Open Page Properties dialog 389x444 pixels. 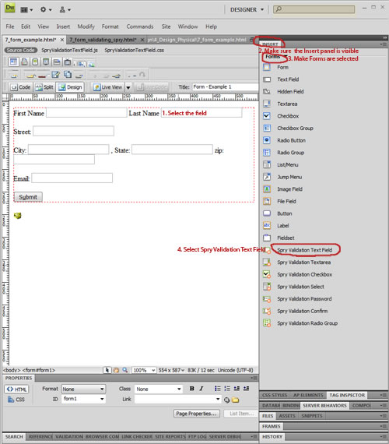point(197,414)
